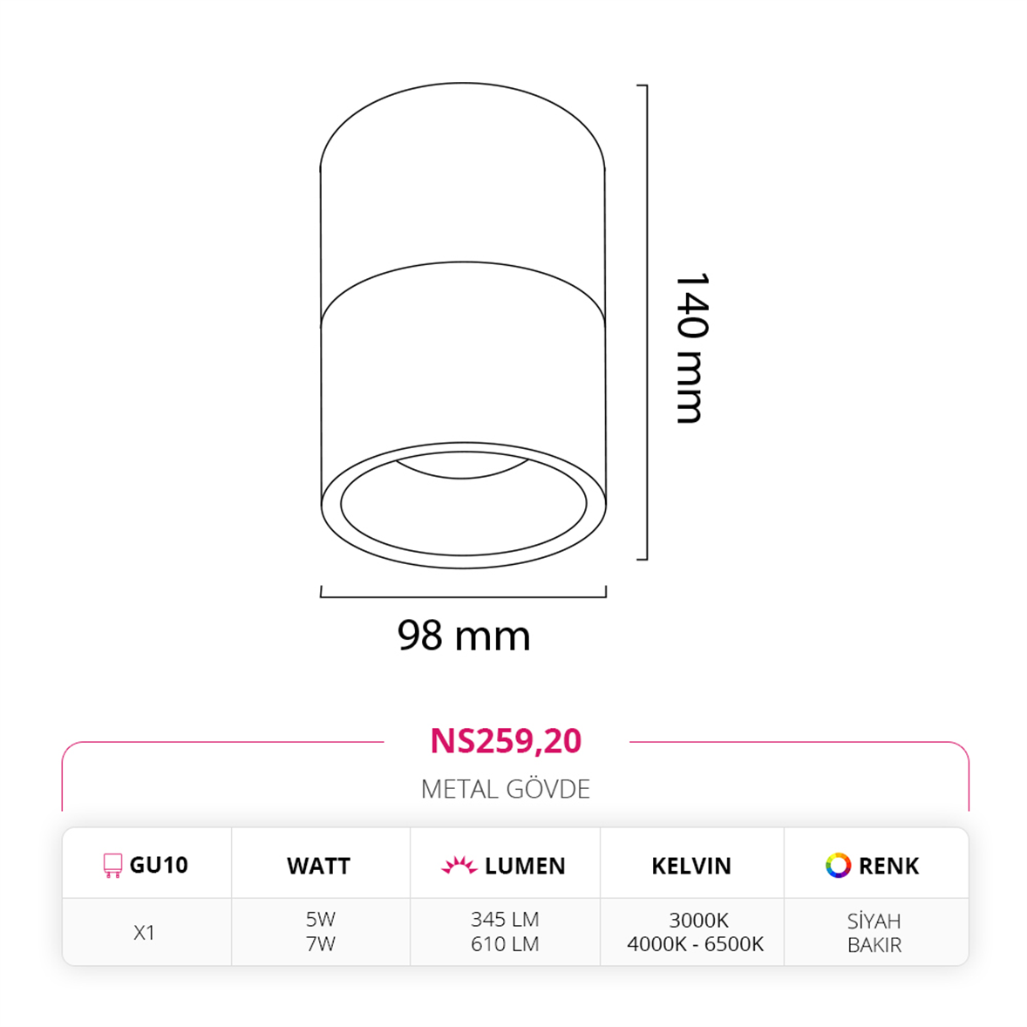
Task: Select the WATT column header
Action: coord(319,866)
